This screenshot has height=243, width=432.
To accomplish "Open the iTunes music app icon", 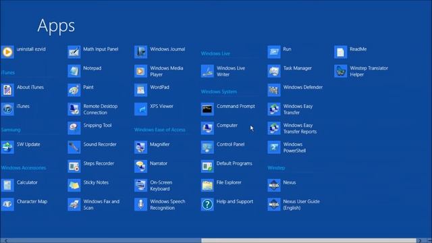I will pyautogui.click(x=7, y=109).
